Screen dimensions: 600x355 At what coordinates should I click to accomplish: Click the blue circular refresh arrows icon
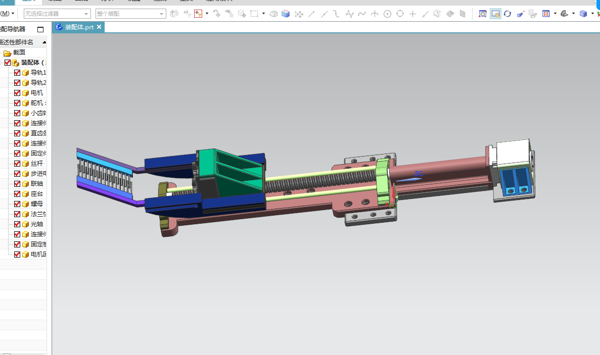pos(507,14)
